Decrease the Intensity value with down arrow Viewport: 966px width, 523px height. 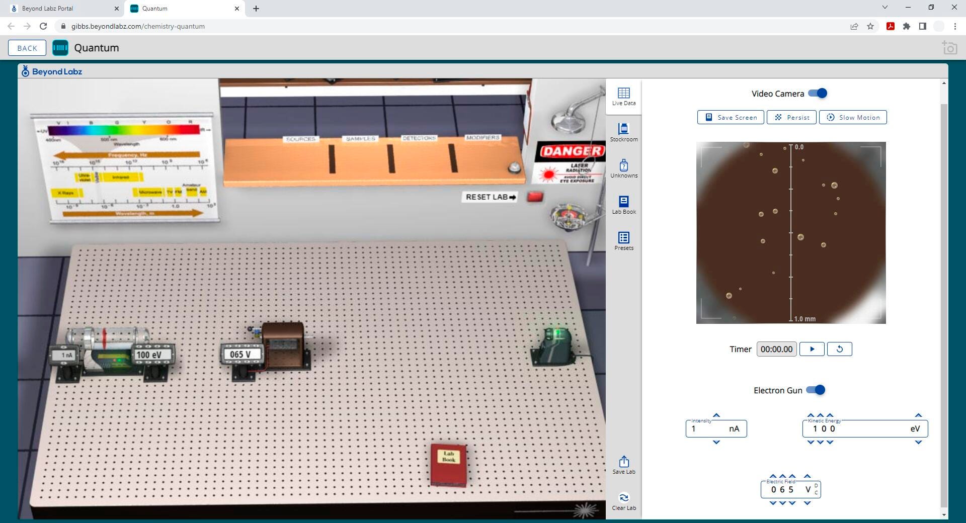tap(716, 443)
